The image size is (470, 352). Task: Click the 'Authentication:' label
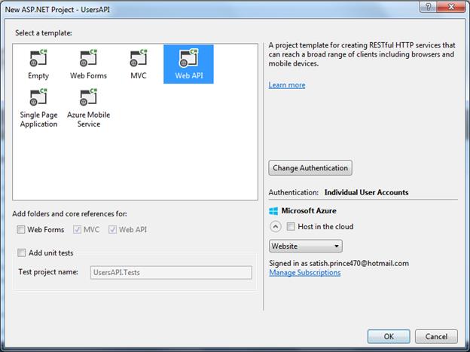point(294,192)
